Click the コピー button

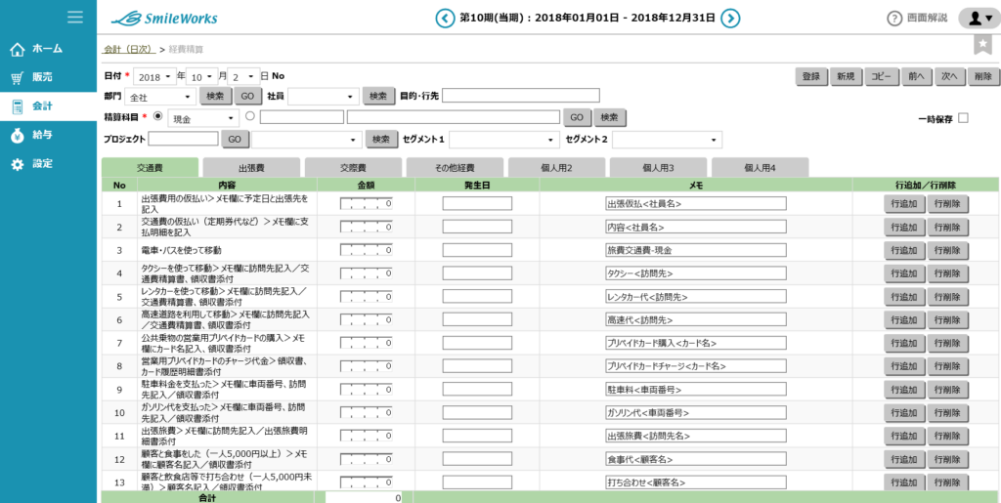pyautogui.click(x=883, y=76)
